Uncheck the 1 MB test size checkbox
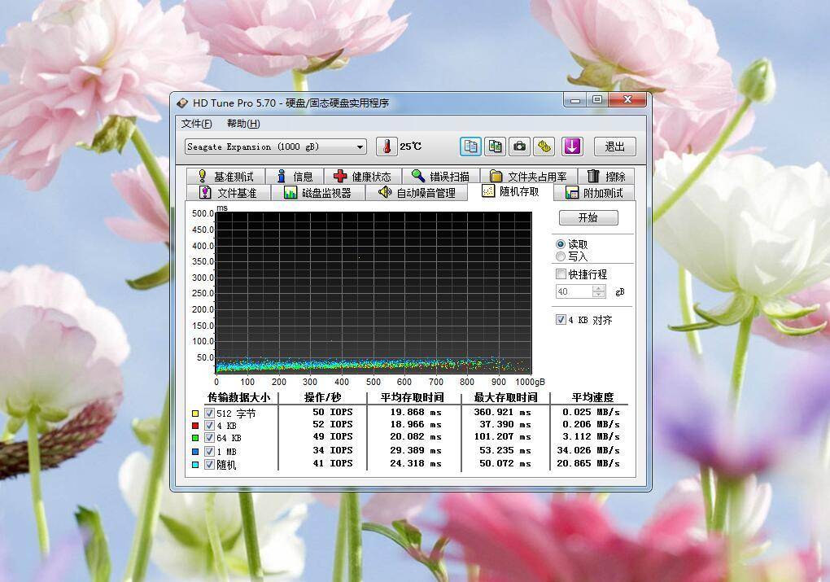The width and height of the screenshot is (830, 582). point(208,450)
